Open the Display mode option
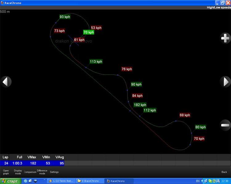231x184 pixels. tap(18, 172)
